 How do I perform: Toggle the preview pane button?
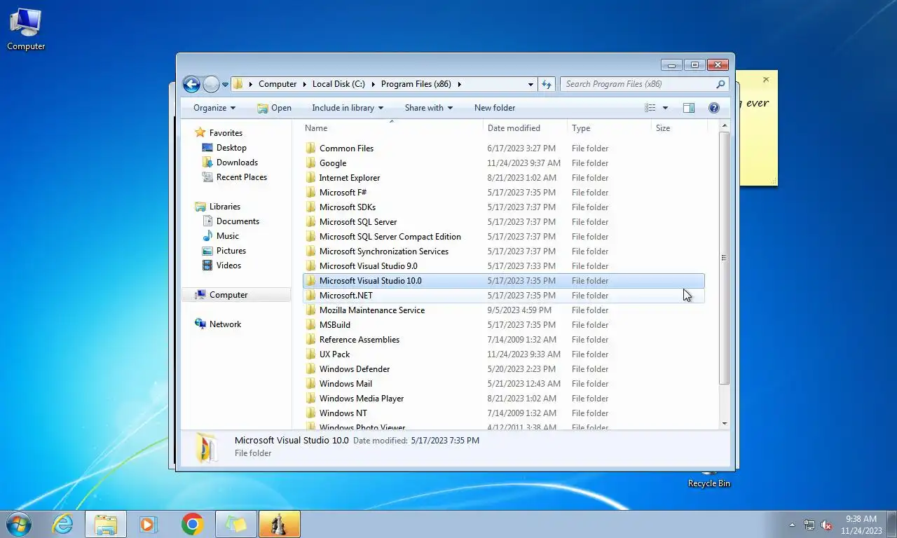(689, 108)
